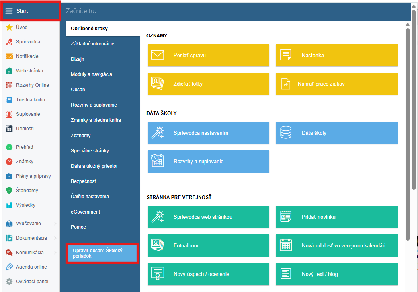Open the Obsah section

tap(103, 90)
